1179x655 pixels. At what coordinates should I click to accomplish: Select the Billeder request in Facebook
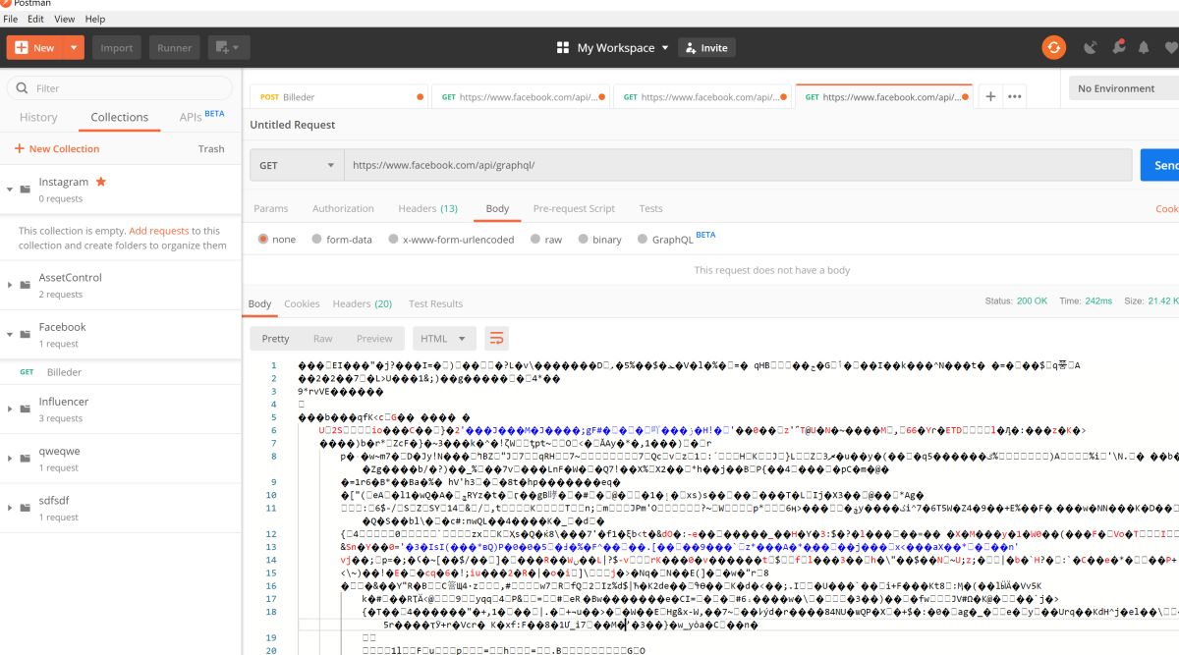(x=120, y=372)
